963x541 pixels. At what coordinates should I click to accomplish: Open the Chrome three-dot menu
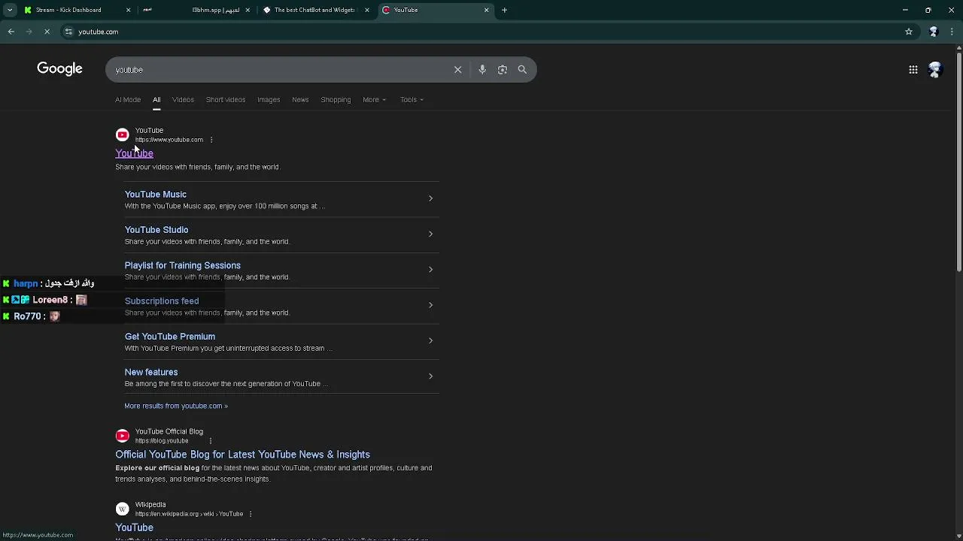coord(952,32)
